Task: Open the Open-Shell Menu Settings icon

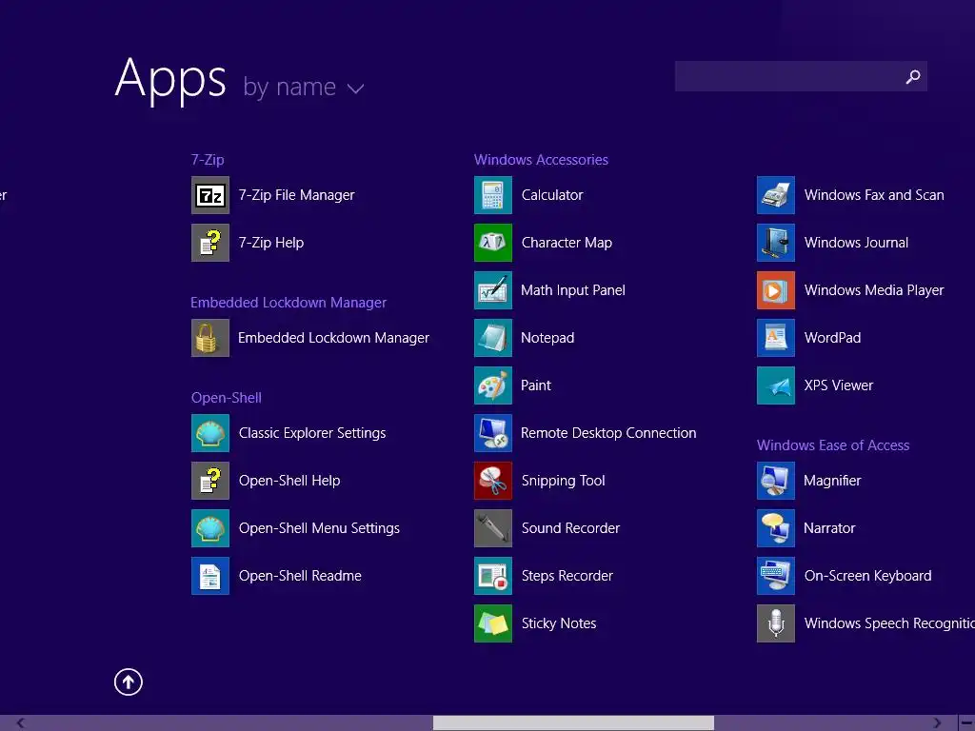Action: tap(210, 528)
